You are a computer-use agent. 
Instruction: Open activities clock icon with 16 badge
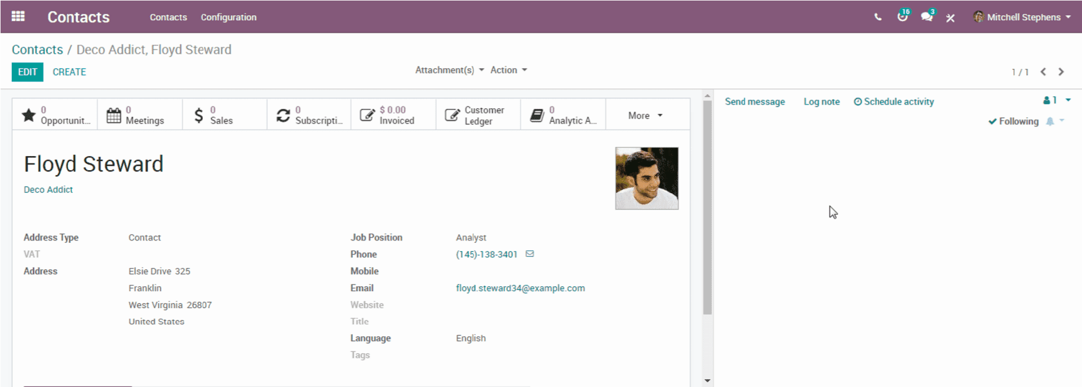(x=903, y=16)
